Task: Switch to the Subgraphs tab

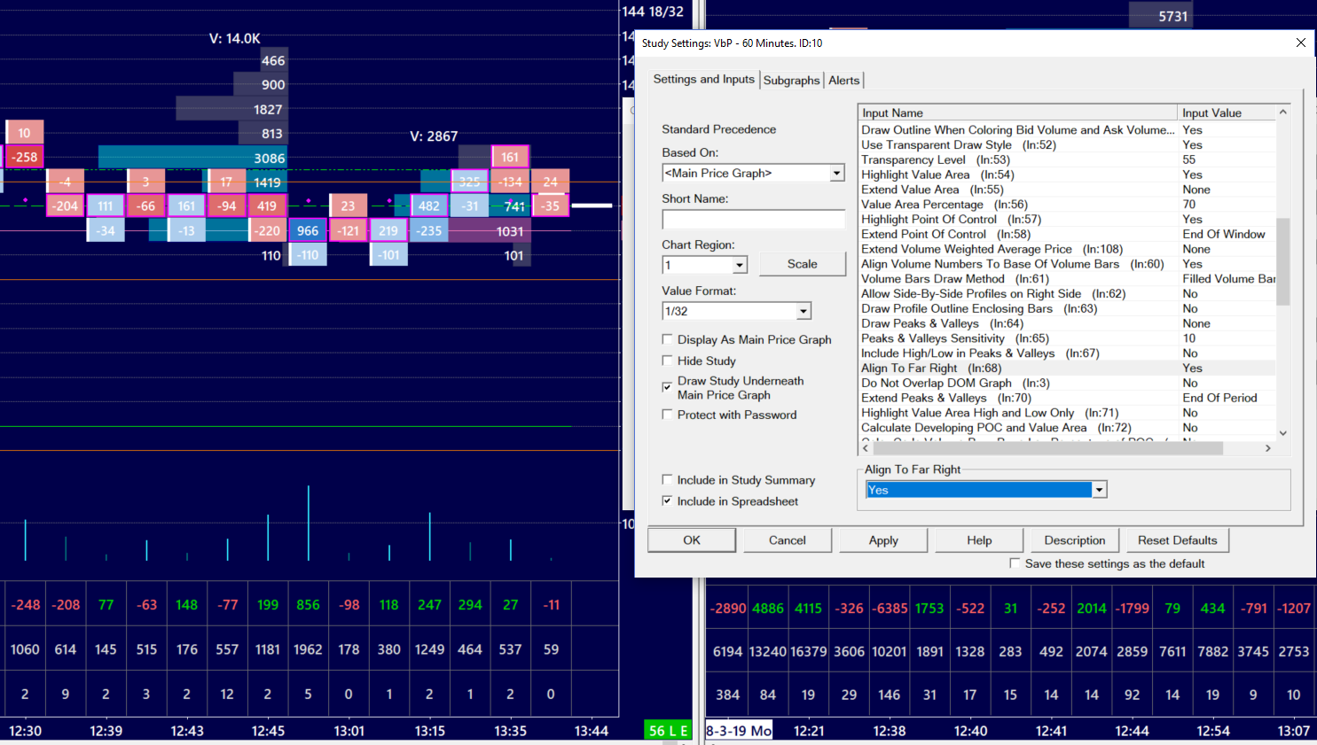Action: [791, 81]
